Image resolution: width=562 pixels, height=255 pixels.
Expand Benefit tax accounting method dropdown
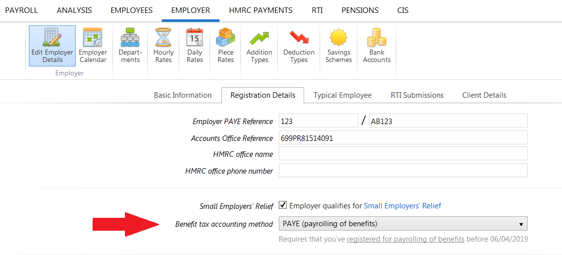click(403, 224)
